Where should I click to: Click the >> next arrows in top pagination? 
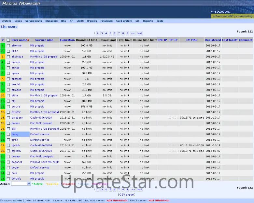click(133, 33)
